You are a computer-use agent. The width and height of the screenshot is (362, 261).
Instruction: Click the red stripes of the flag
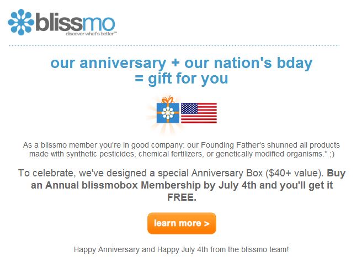[199, 118]
